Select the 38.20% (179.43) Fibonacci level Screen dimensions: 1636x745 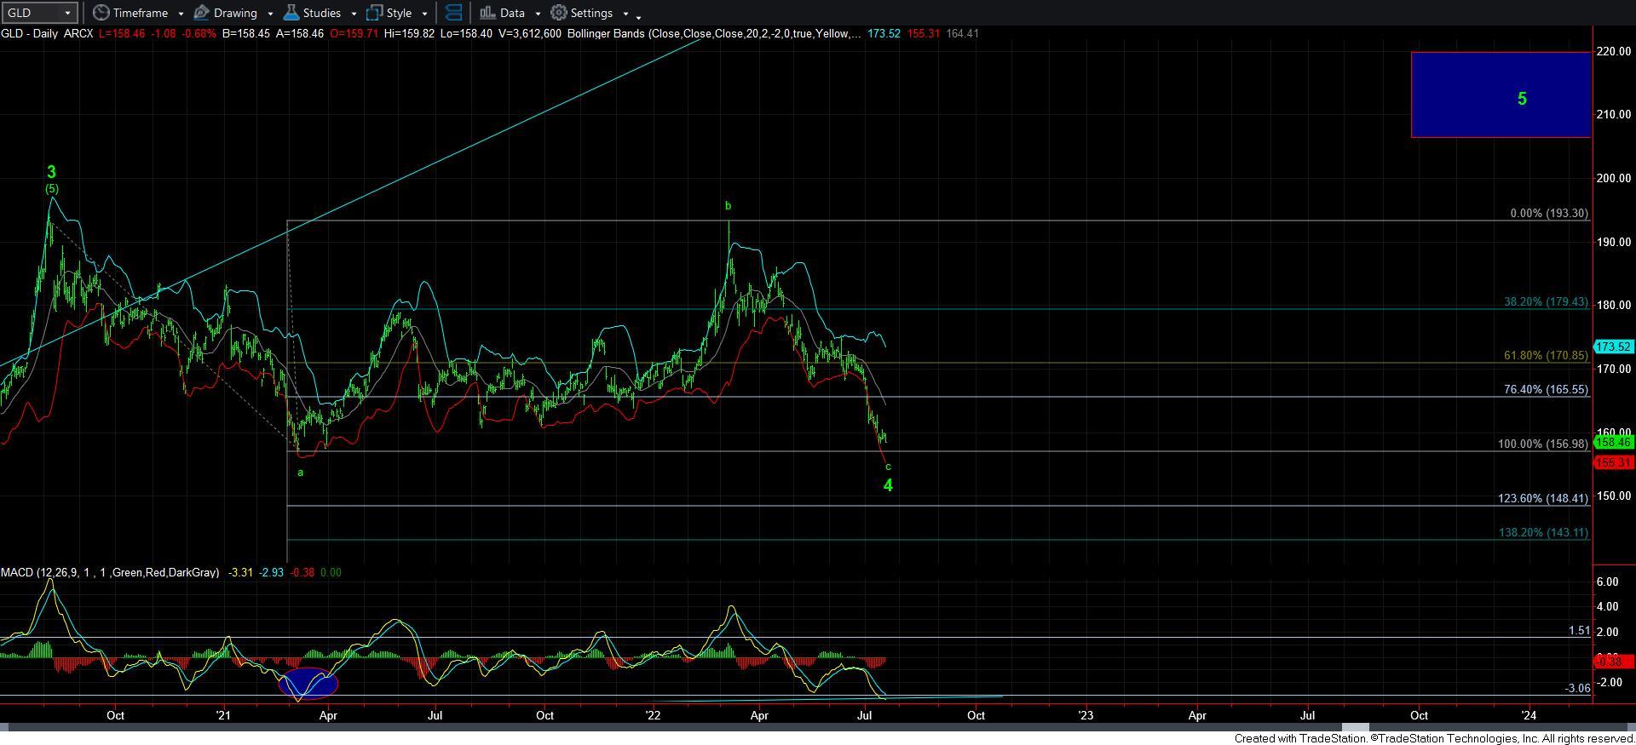(x=1546, y=301)
